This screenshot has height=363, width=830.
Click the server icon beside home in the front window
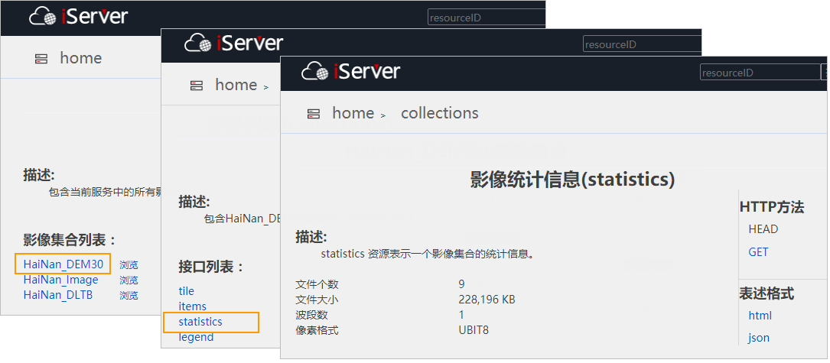point(313,114)
